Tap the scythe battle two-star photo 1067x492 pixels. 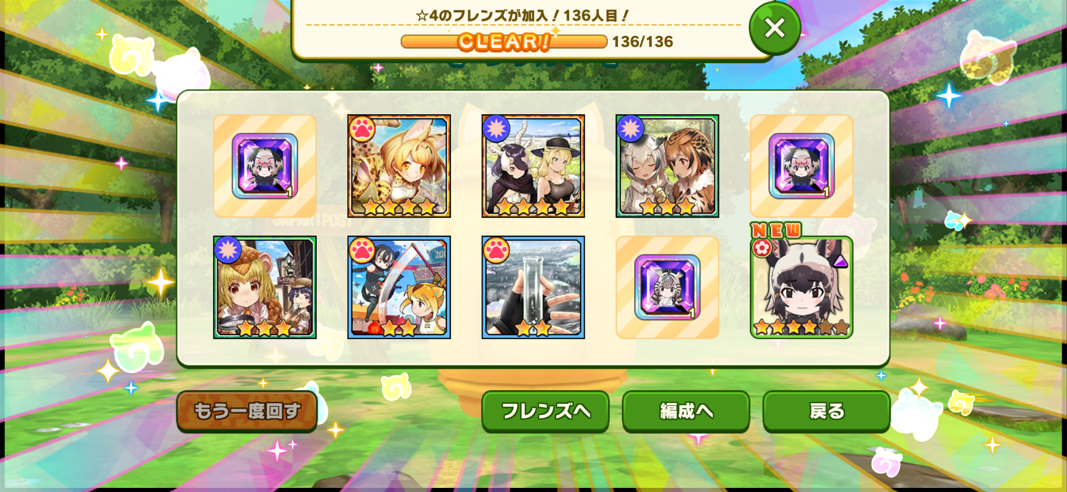point(399,287)
